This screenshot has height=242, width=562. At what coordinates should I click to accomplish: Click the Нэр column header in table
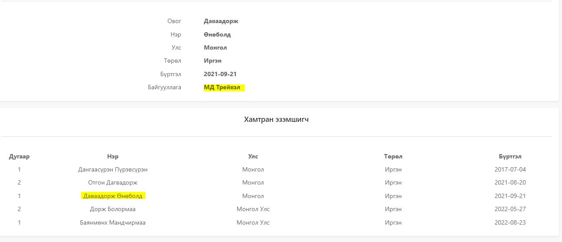tap(113, 156)
